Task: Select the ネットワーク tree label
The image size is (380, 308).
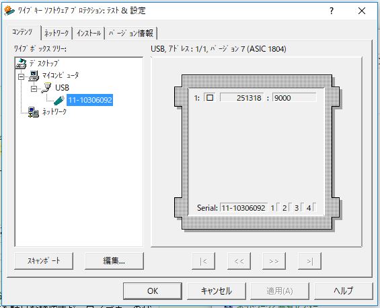Action: tap(54, 111)
